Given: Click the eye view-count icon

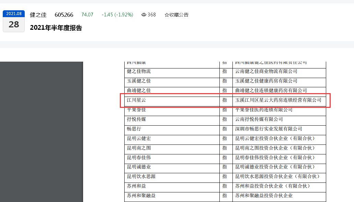Looking at the screenshot, I should (144, 15).
